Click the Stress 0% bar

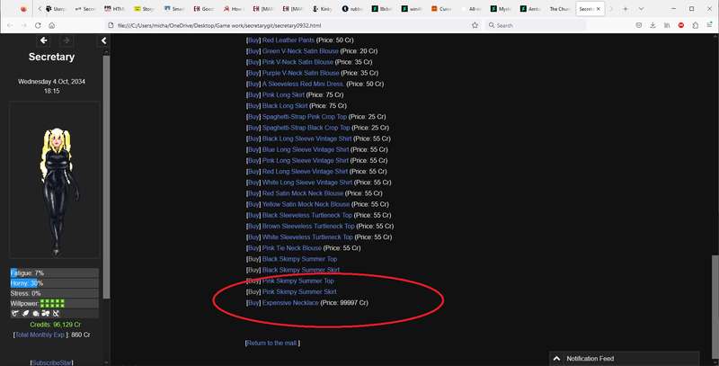tap(54, 293)
